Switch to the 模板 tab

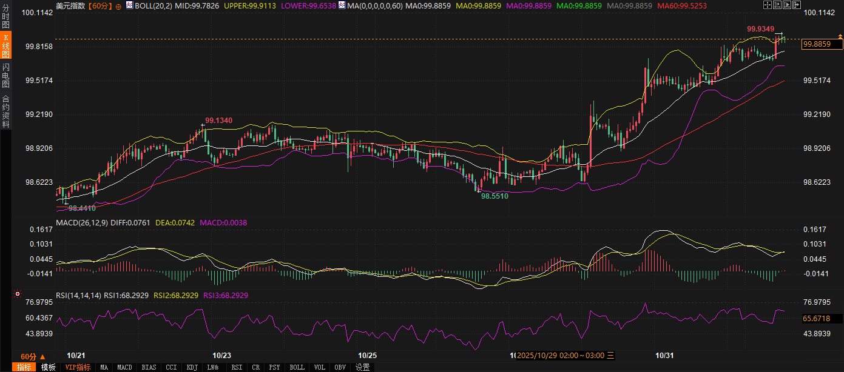[x=49, y=367]
